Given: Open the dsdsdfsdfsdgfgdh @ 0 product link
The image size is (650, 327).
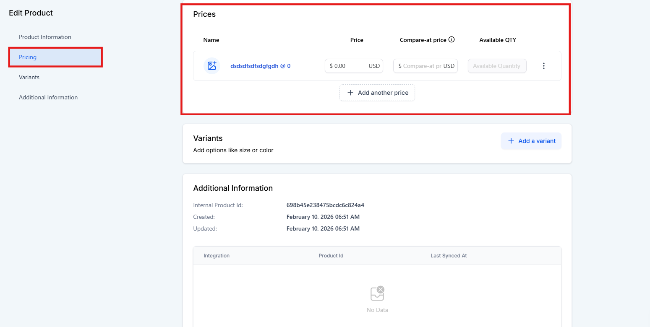Looking at the screenshot, I should (260, 66).
